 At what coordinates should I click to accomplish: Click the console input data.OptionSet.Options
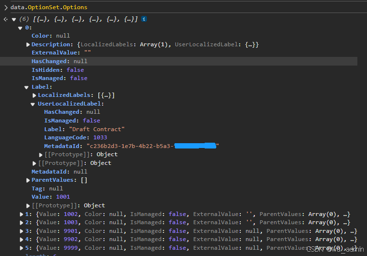coord(49,7)
